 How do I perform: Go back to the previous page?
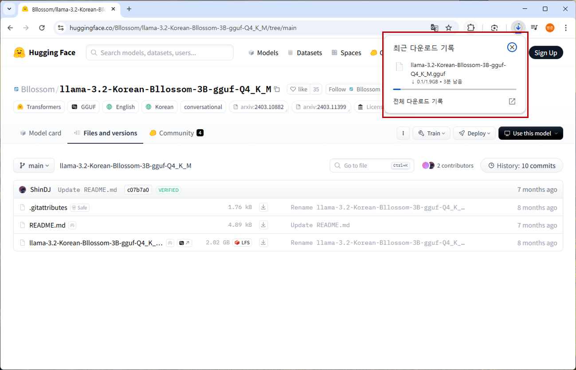click(10, 28)
